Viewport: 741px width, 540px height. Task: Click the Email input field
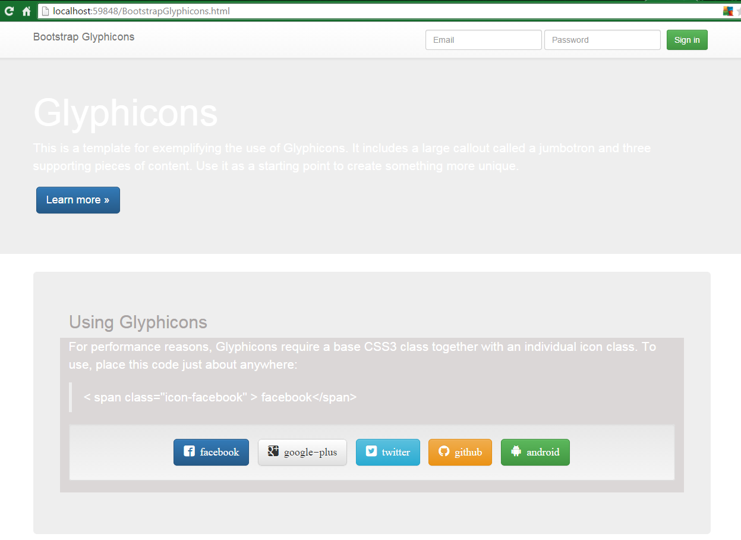click(x=483, y=40)
